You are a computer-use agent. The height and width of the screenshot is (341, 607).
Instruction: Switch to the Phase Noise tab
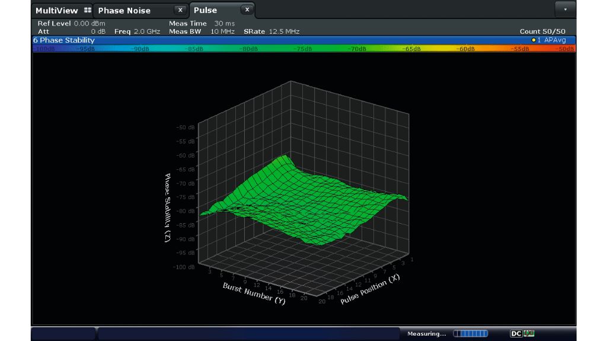click(x=124, y=11)
